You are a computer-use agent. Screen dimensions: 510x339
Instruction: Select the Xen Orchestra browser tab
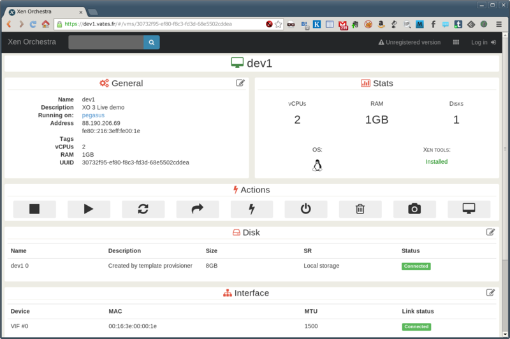[x=45, y=12]
